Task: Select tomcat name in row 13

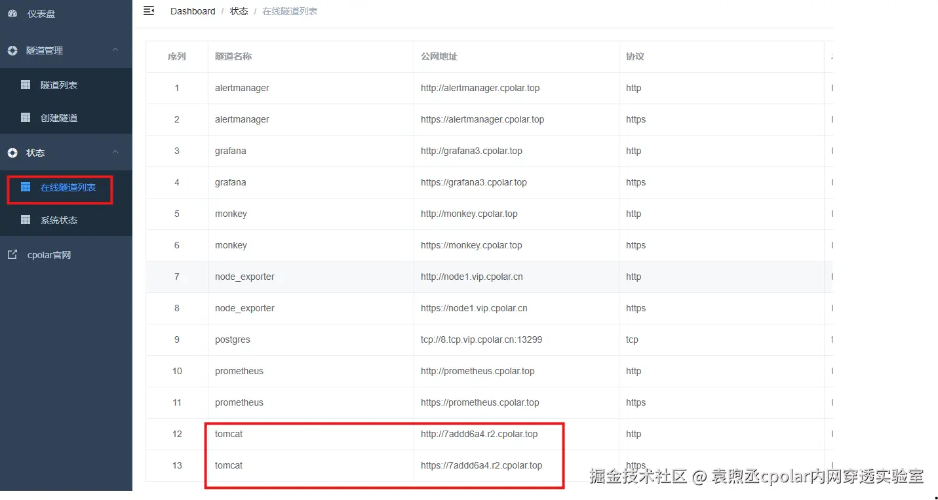Action: click(x=229, y=465)
